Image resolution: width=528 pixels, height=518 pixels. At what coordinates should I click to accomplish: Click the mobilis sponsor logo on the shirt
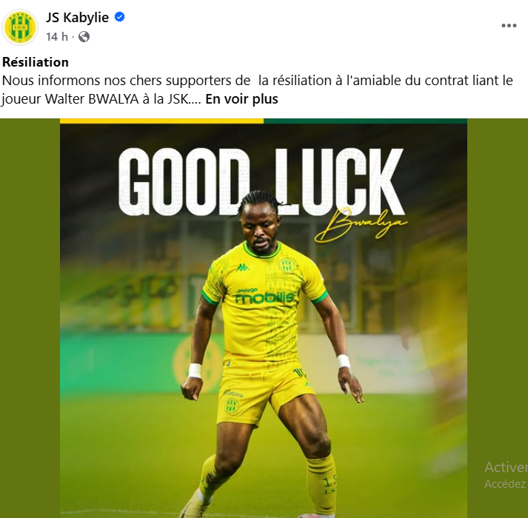click(264, 297)
